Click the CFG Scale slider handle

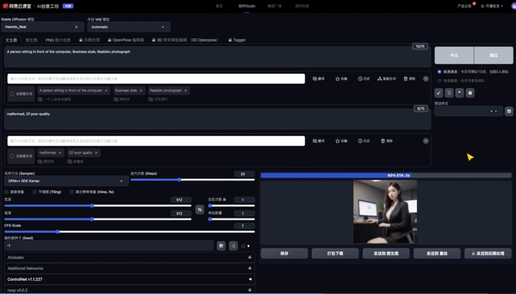pos(58,232)
